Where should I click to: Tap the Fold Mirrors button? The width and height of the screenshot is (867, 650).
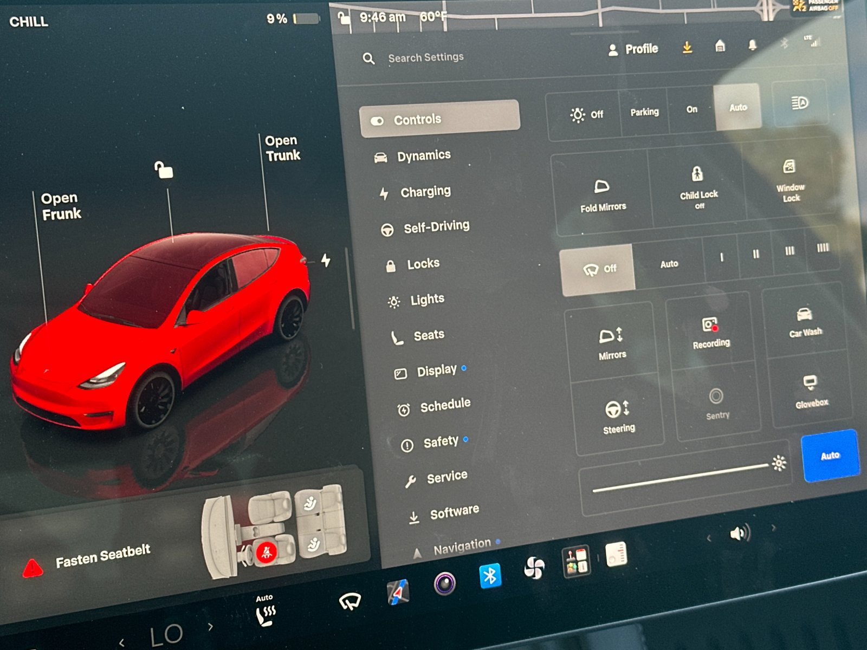(x=602, y=195)
